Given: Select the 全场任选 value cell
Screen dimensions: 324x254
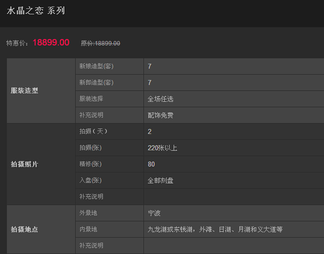Looking at the screenshot, I should [234, 99].
